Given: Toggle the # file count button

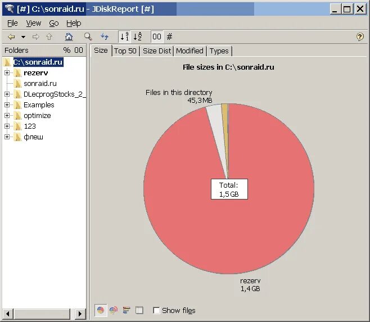Looking at the screenshot, I should (x=169, y=37).
